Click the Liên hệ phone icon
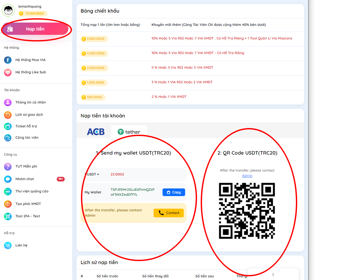Screen dimensions: 342x280 tap(8, 245)
